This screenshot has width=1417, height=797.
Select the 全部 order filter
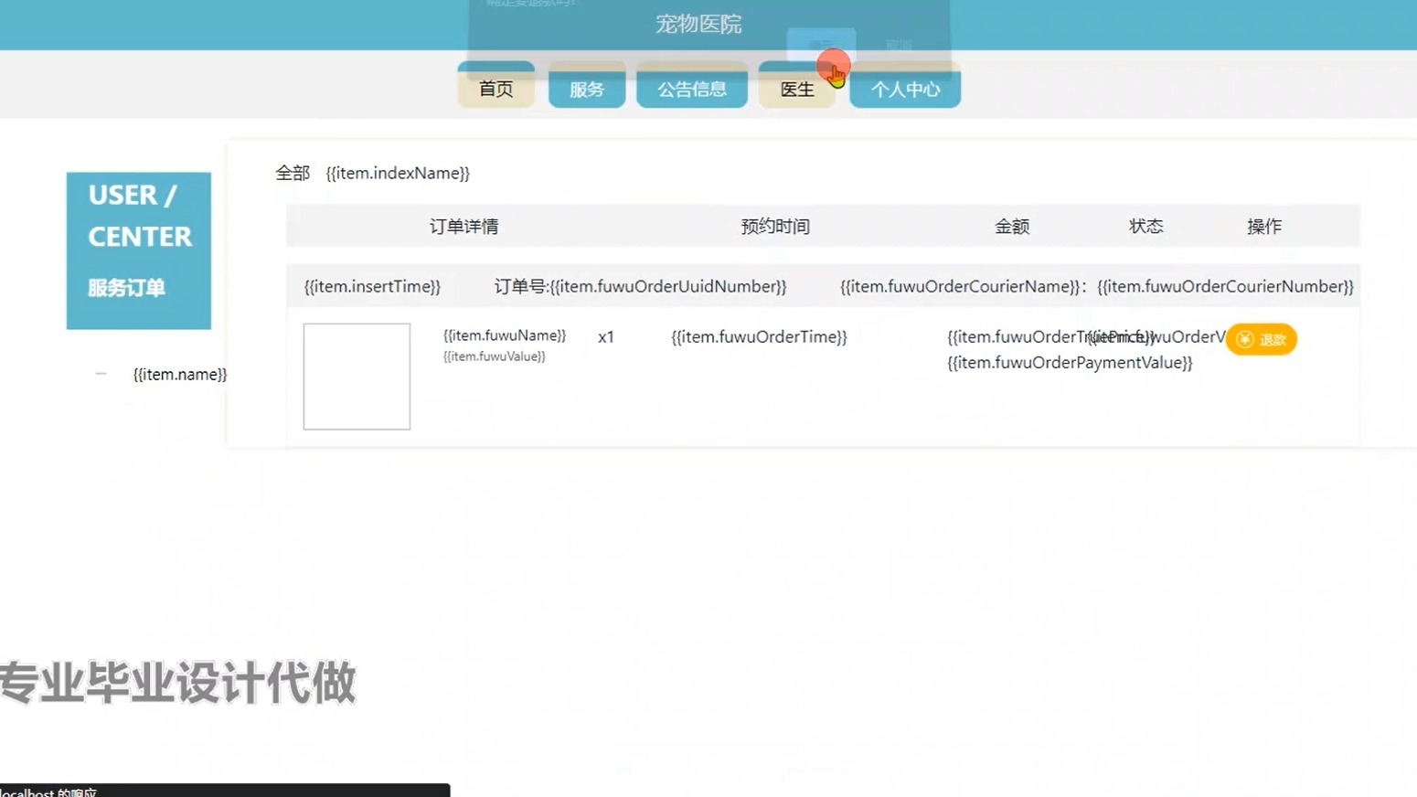(293, 173)
